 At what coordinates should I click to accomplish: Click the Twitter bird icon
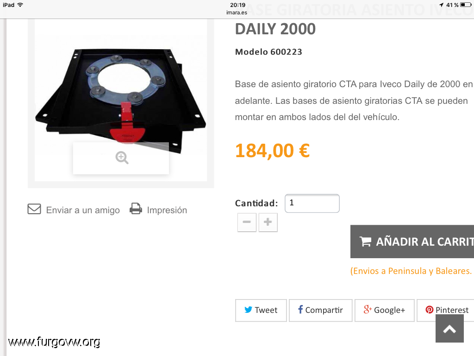(248, 310)
